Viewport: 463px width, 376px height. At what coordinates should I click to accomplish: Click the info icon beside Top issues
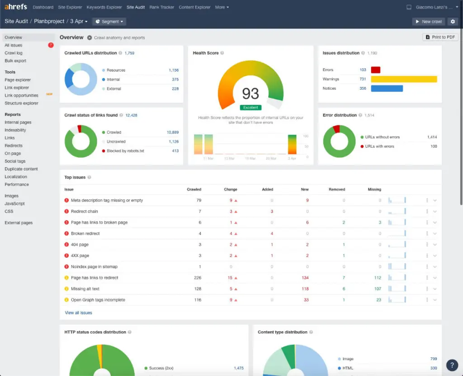point(89,177)
